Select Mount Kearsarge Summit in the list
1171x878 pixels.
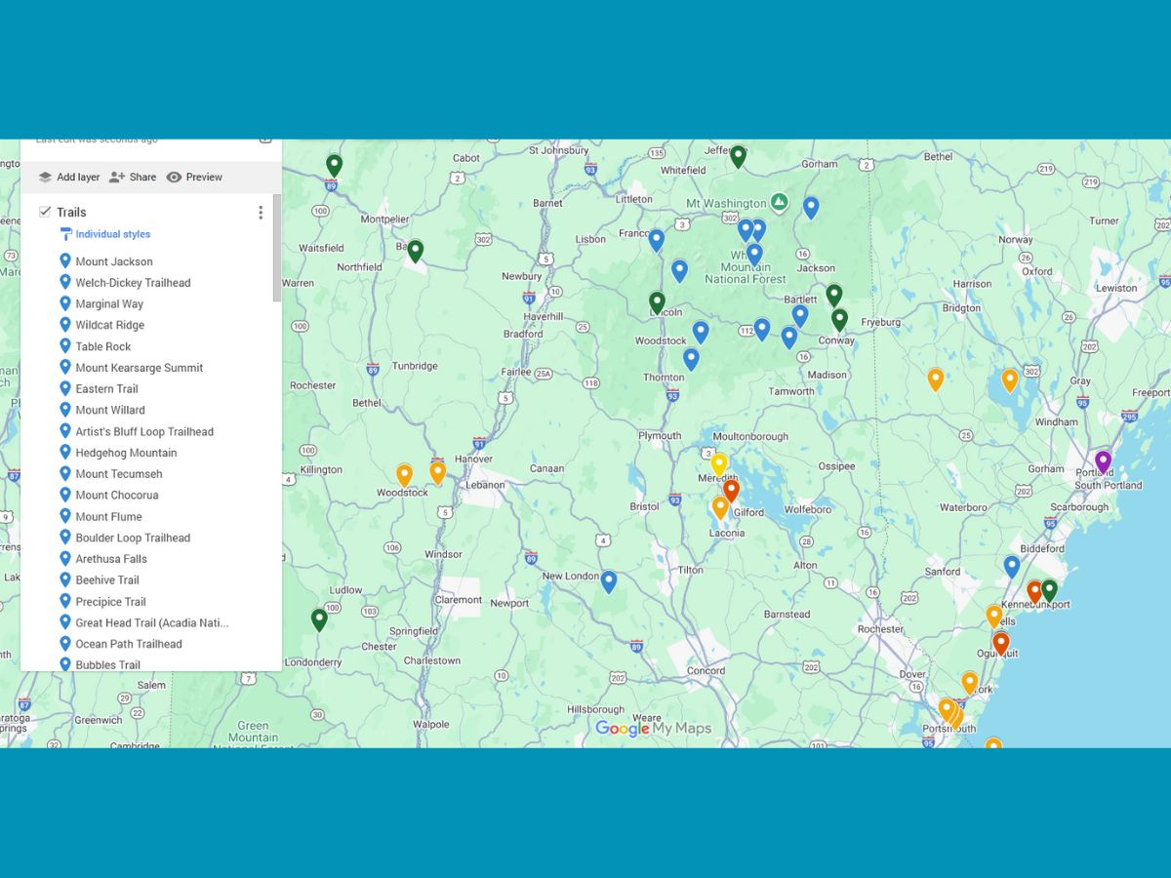click(140, 368)
